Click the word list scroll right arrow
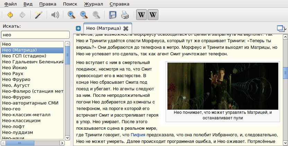 pyautogui.click(x=62, y=143)
